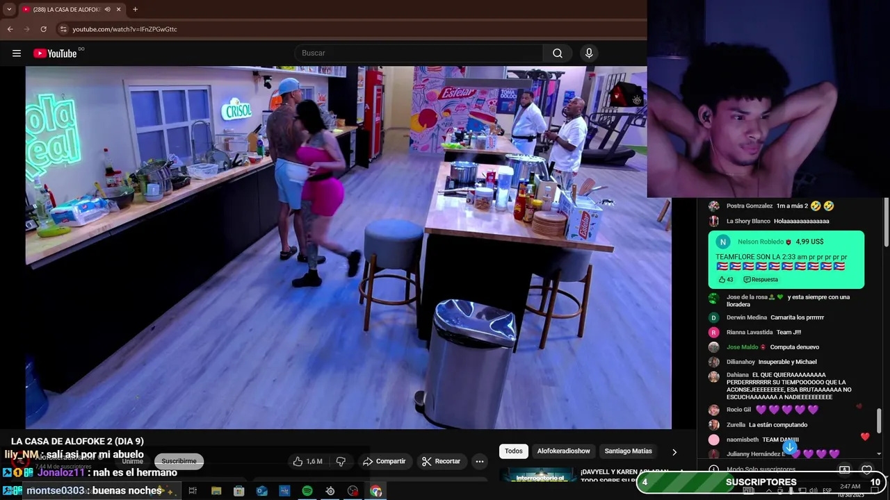
Task: Open the Interrogatorio suggested video thumbnail
Action: click(538, 475)
